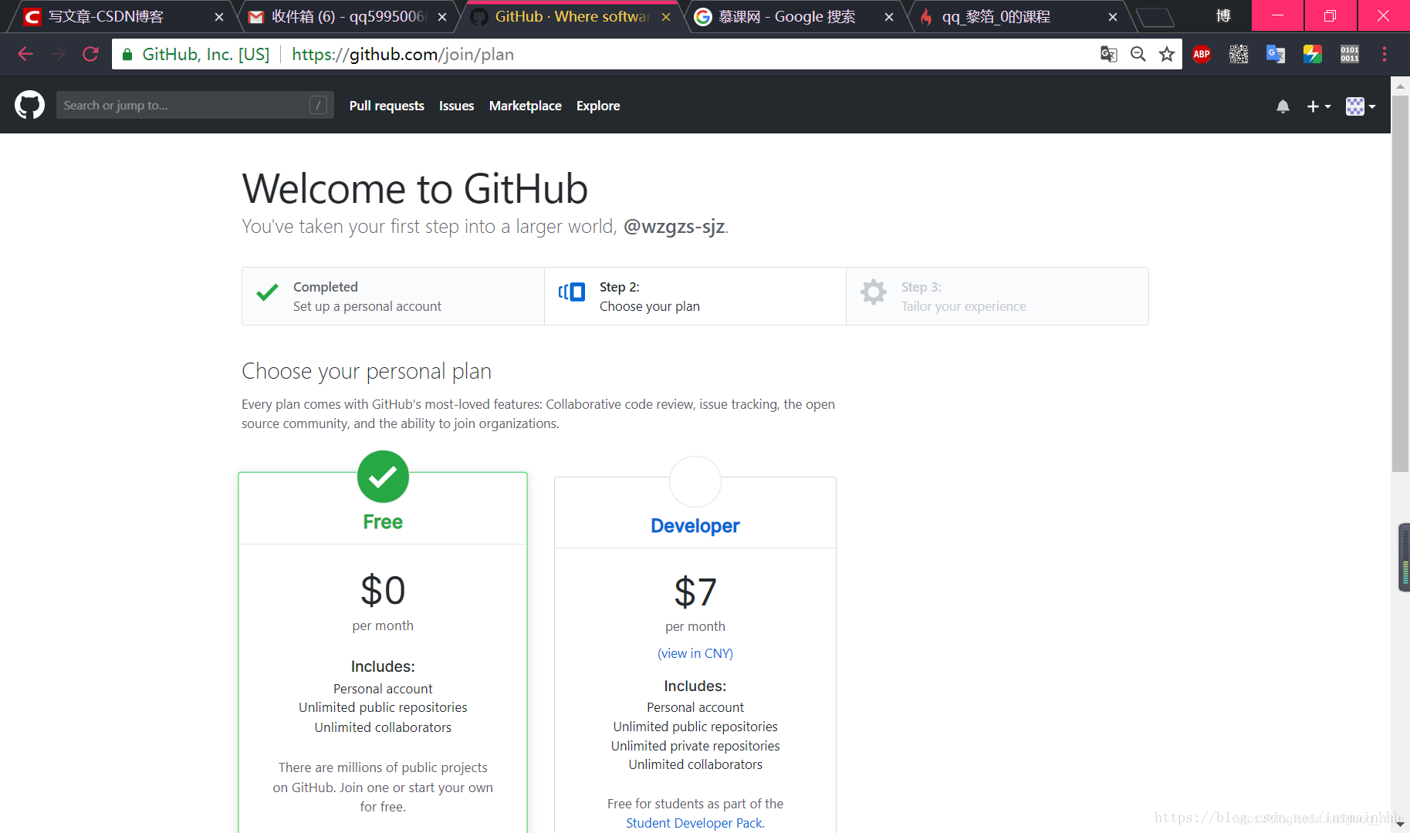Click 'Set up a personal account' text
Viewport: 1410px width, 833px height.
coord(367,306)
